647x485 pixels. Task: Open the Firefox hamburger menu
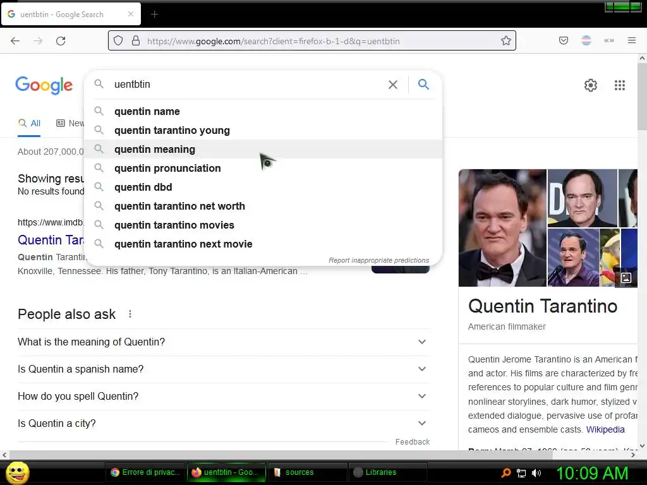click(x=631, y=40)
